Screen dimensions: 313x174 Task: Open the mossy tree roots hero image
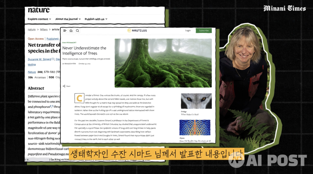(x=163, y=63)
